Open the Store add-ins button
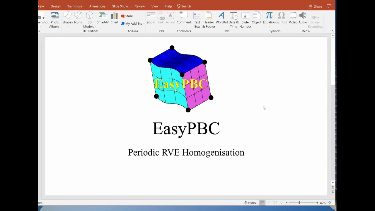 click(127, 16)
